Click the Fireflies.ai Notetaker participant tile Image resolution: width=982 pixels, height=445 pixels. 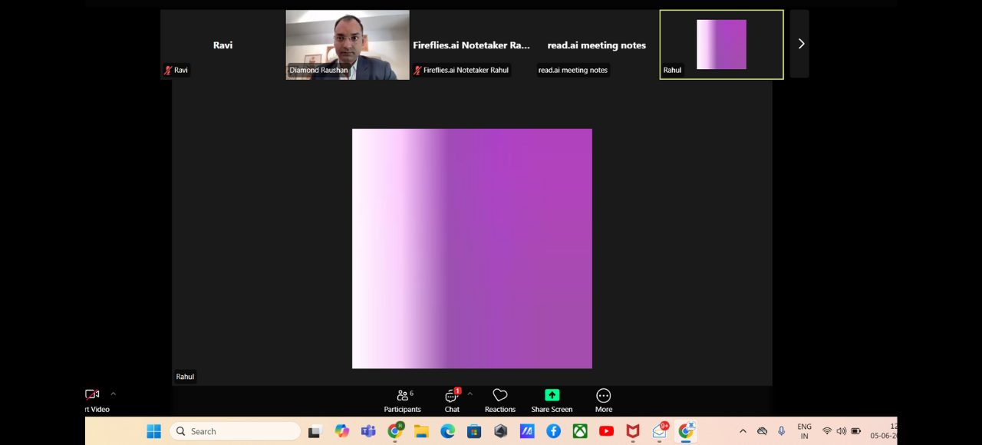(x=471, y=44)
